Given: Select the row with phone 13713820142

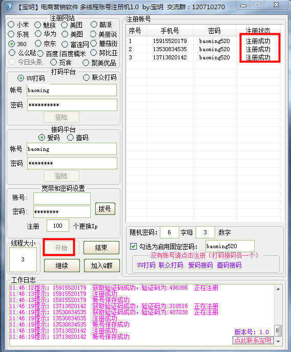Looking at the screenshot, I should point(203,57).
